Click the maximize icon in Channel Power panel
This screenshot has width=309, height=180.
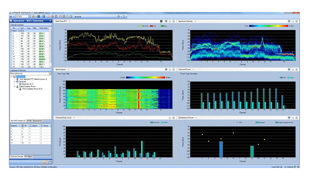pos(289,69)
